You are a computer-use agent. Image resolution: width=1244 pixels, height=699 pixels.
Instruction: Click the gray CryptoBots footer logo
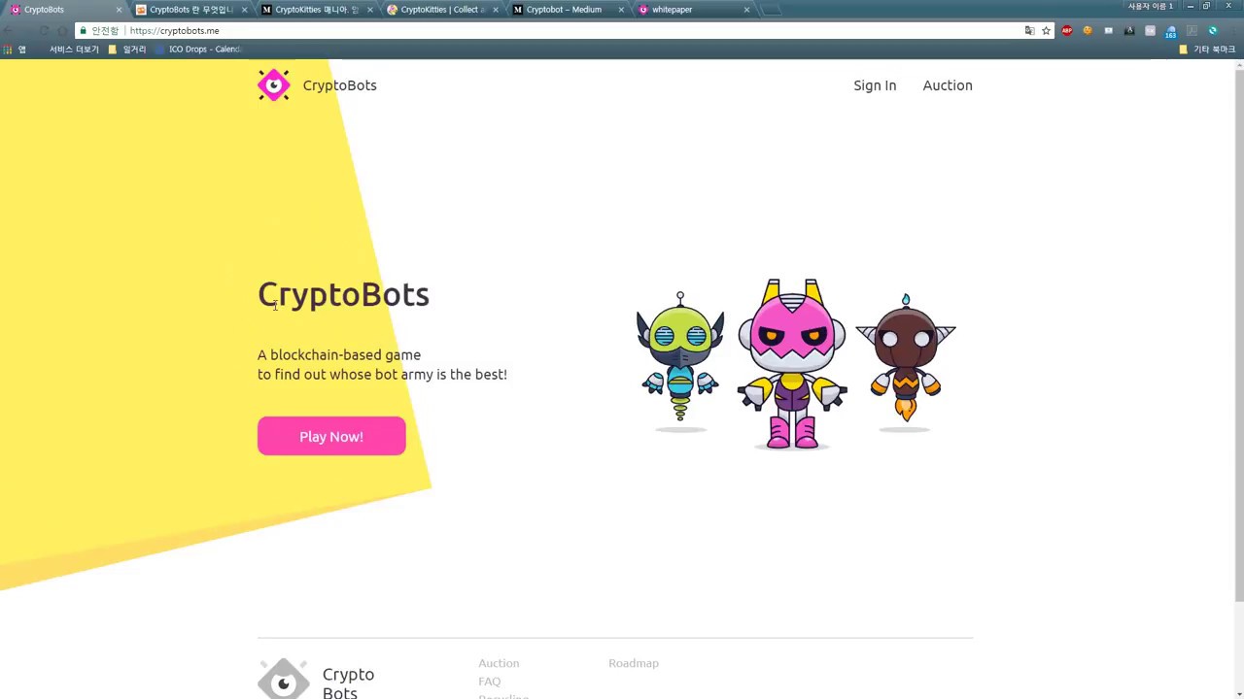click(284, 679)
